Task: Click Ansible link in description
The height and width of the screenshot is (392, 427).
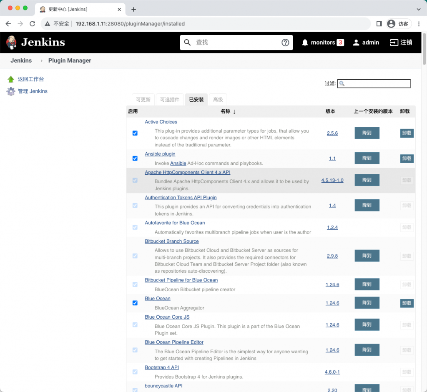Action: coord(178,163)
